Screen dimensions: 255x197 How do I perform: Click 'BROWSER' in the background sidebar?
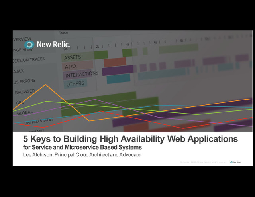(x=25, y=92)
